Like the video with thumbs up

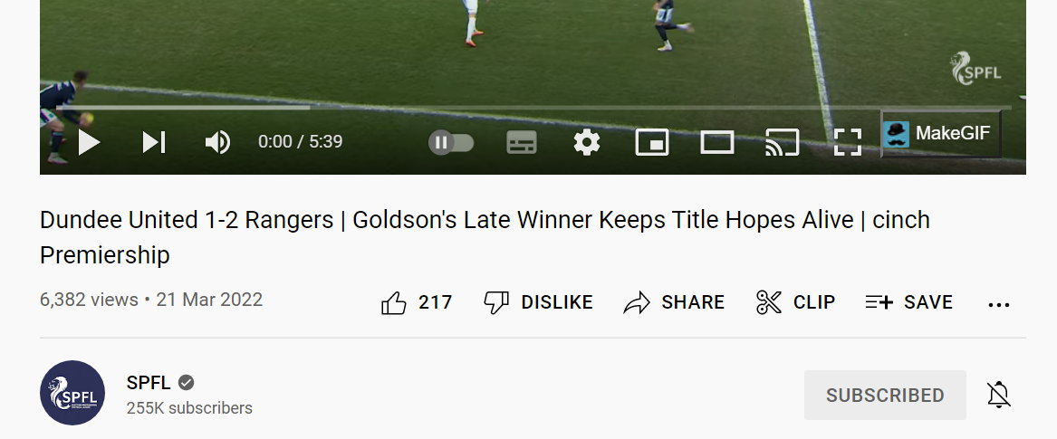tap(417, 302)
